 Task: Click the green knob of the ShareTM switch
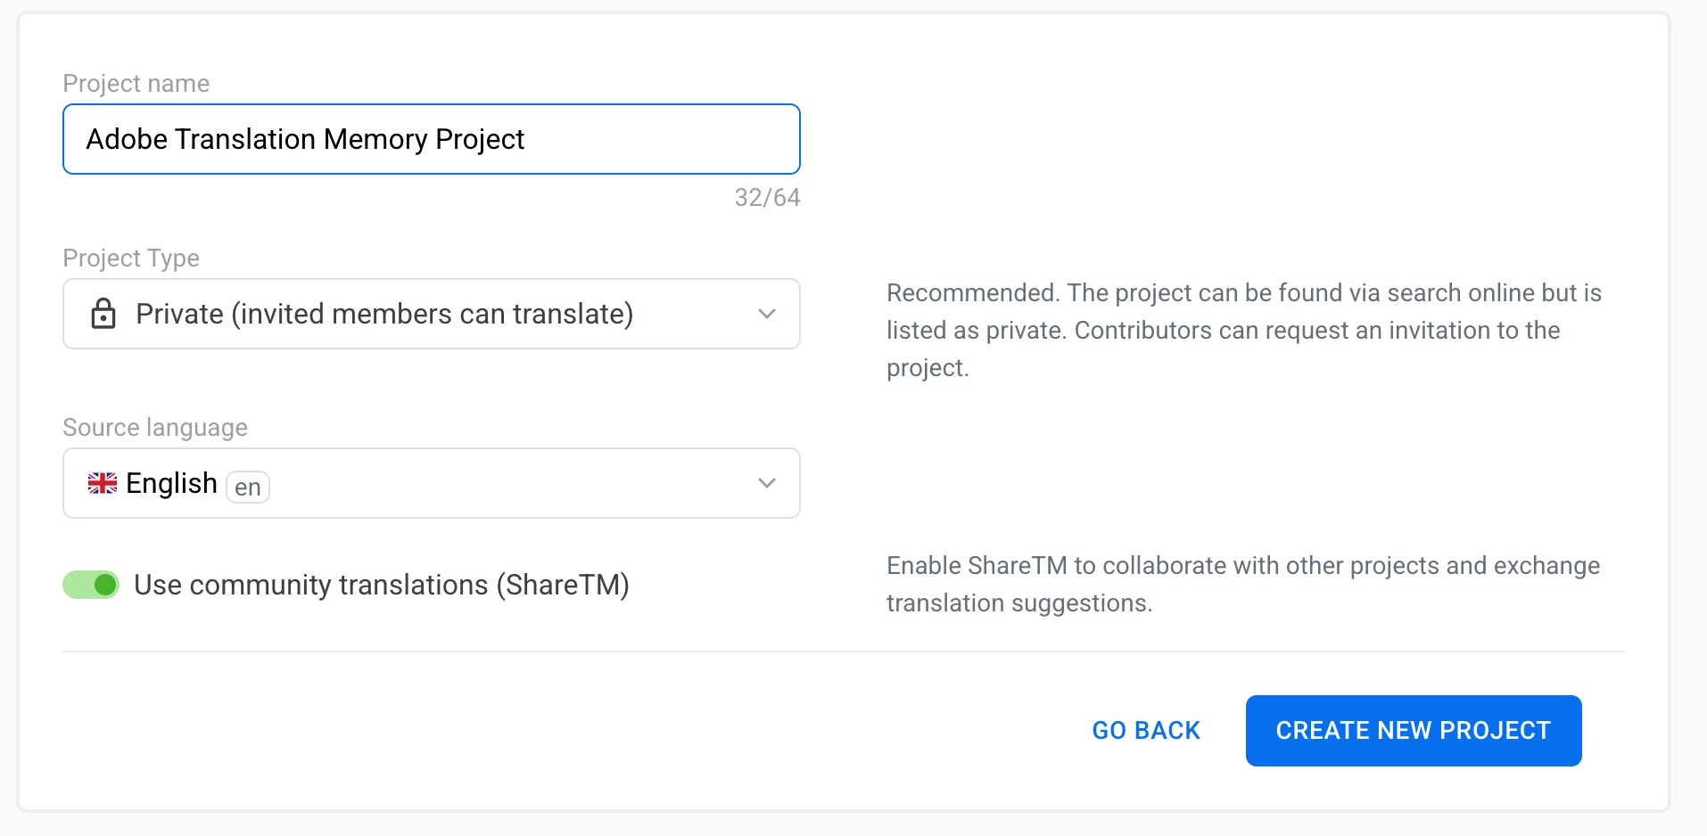[x=105, y=585]
